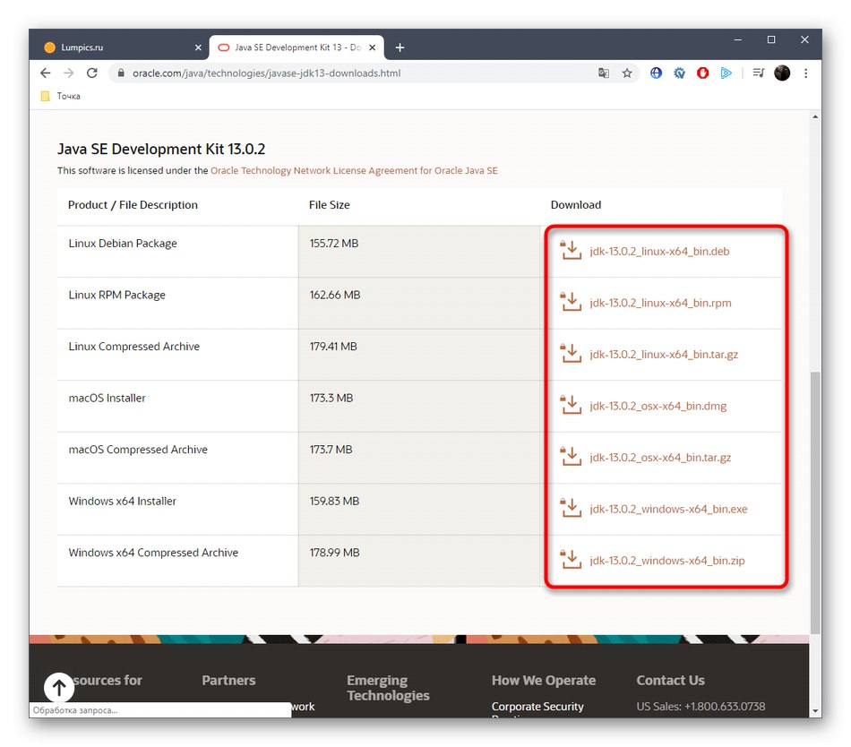Switch to the Lumpics.ru tab
Viewport: 851px width, 747px height.
(122, 47)
